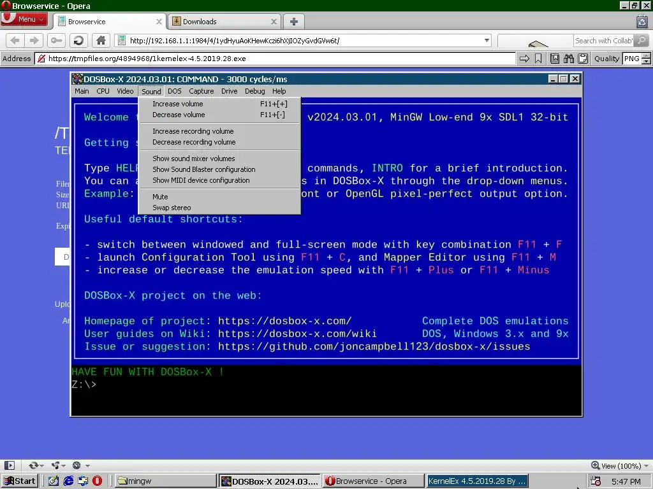Screen dimensions: 653x489
Task: Open the DOSBox-X Capture menu
Action: tap(201, 91)
